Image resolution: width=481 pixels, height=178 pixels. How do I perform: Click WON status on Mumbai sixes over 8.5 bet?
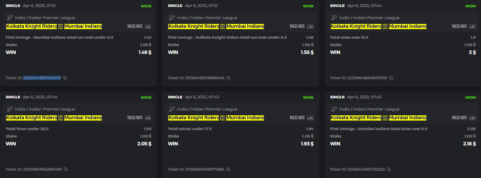(x=470, y=97)
